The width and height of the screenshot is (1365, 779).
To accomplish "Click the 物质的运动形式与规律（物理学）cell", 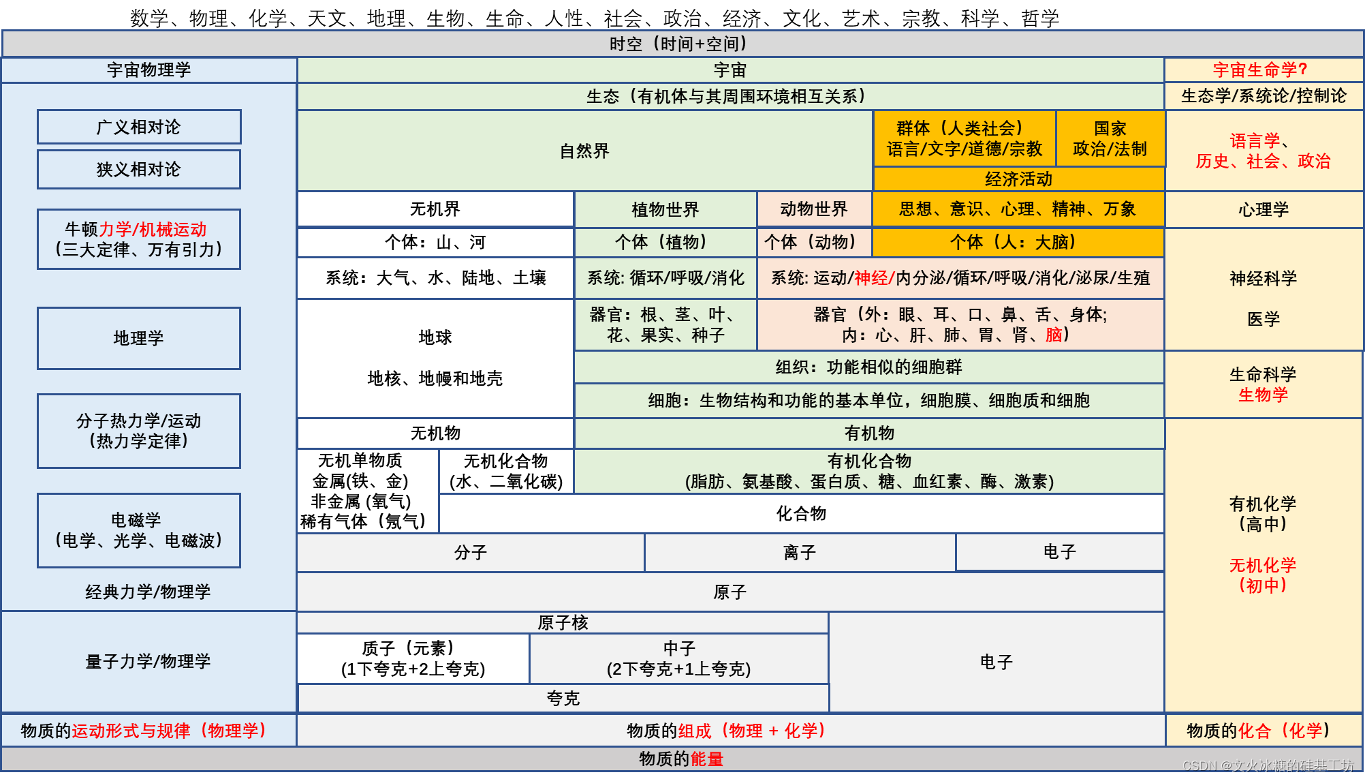I will pos(149,731).
